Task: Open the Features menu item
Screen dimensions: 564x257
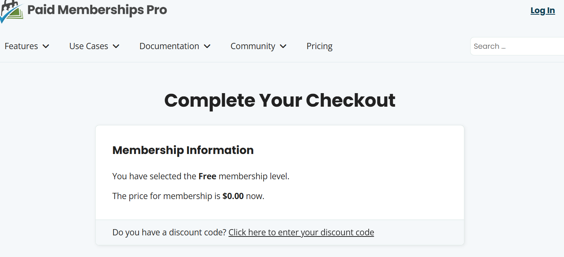Action: coord(21,46)
